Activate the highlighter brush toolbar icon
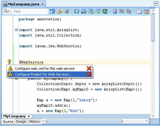Screen dimensions: 160x126 point(60,11)
